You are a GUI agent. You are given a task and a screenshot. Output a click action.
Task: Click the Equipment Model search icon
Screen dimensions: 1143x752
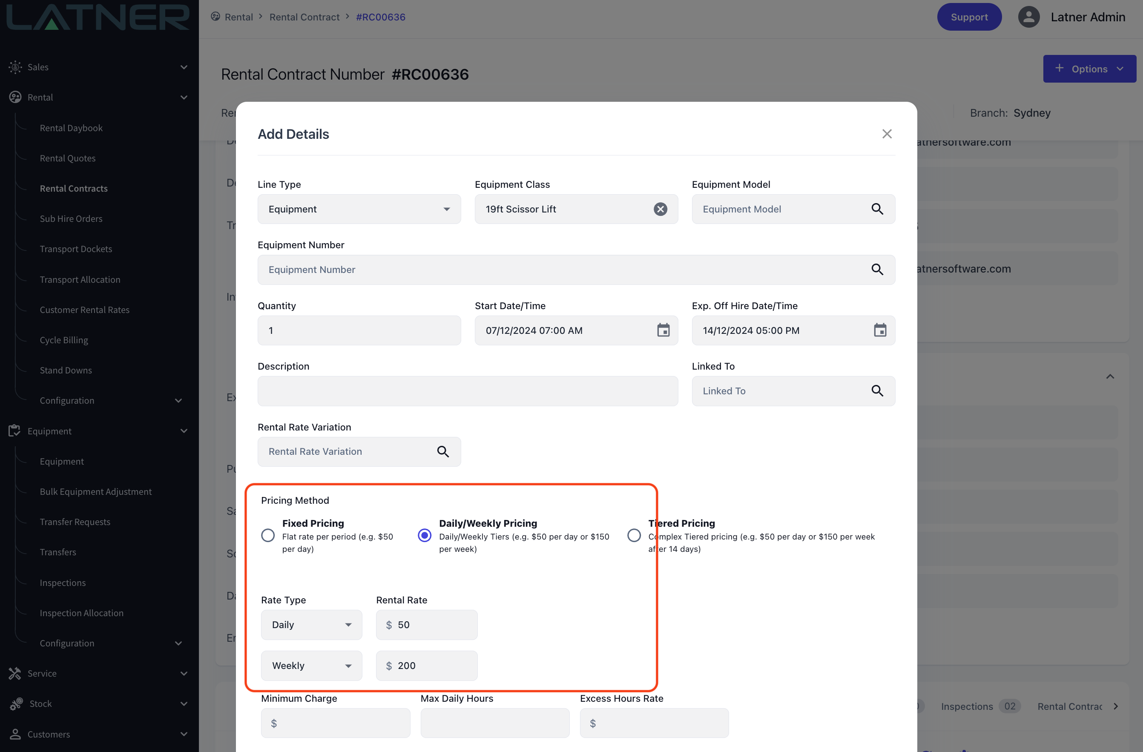coord(877,209)
